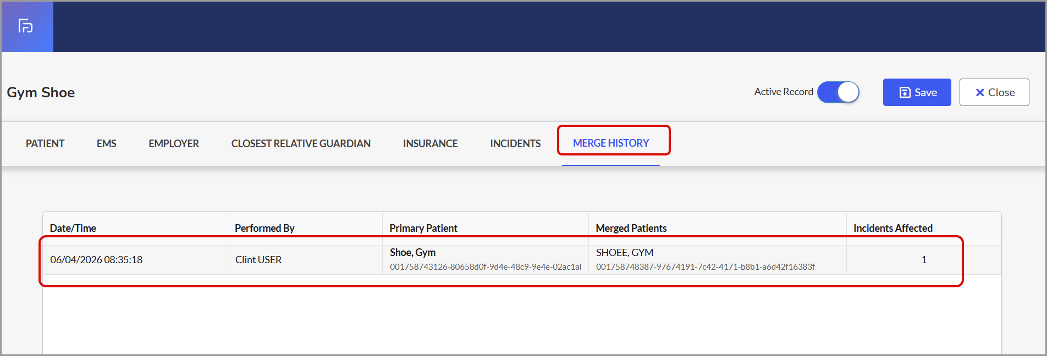Select the MERGE HISTORY tab
Viewport: 1047px width, 356px height.
(611, 143)
